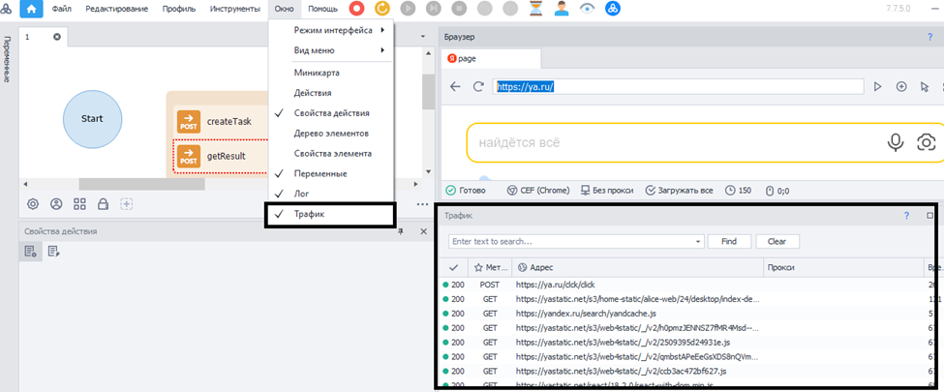Screen dimensions: 944x392
Task: Click the microphone icon in Yandex search
Action: tap(897, 142)
